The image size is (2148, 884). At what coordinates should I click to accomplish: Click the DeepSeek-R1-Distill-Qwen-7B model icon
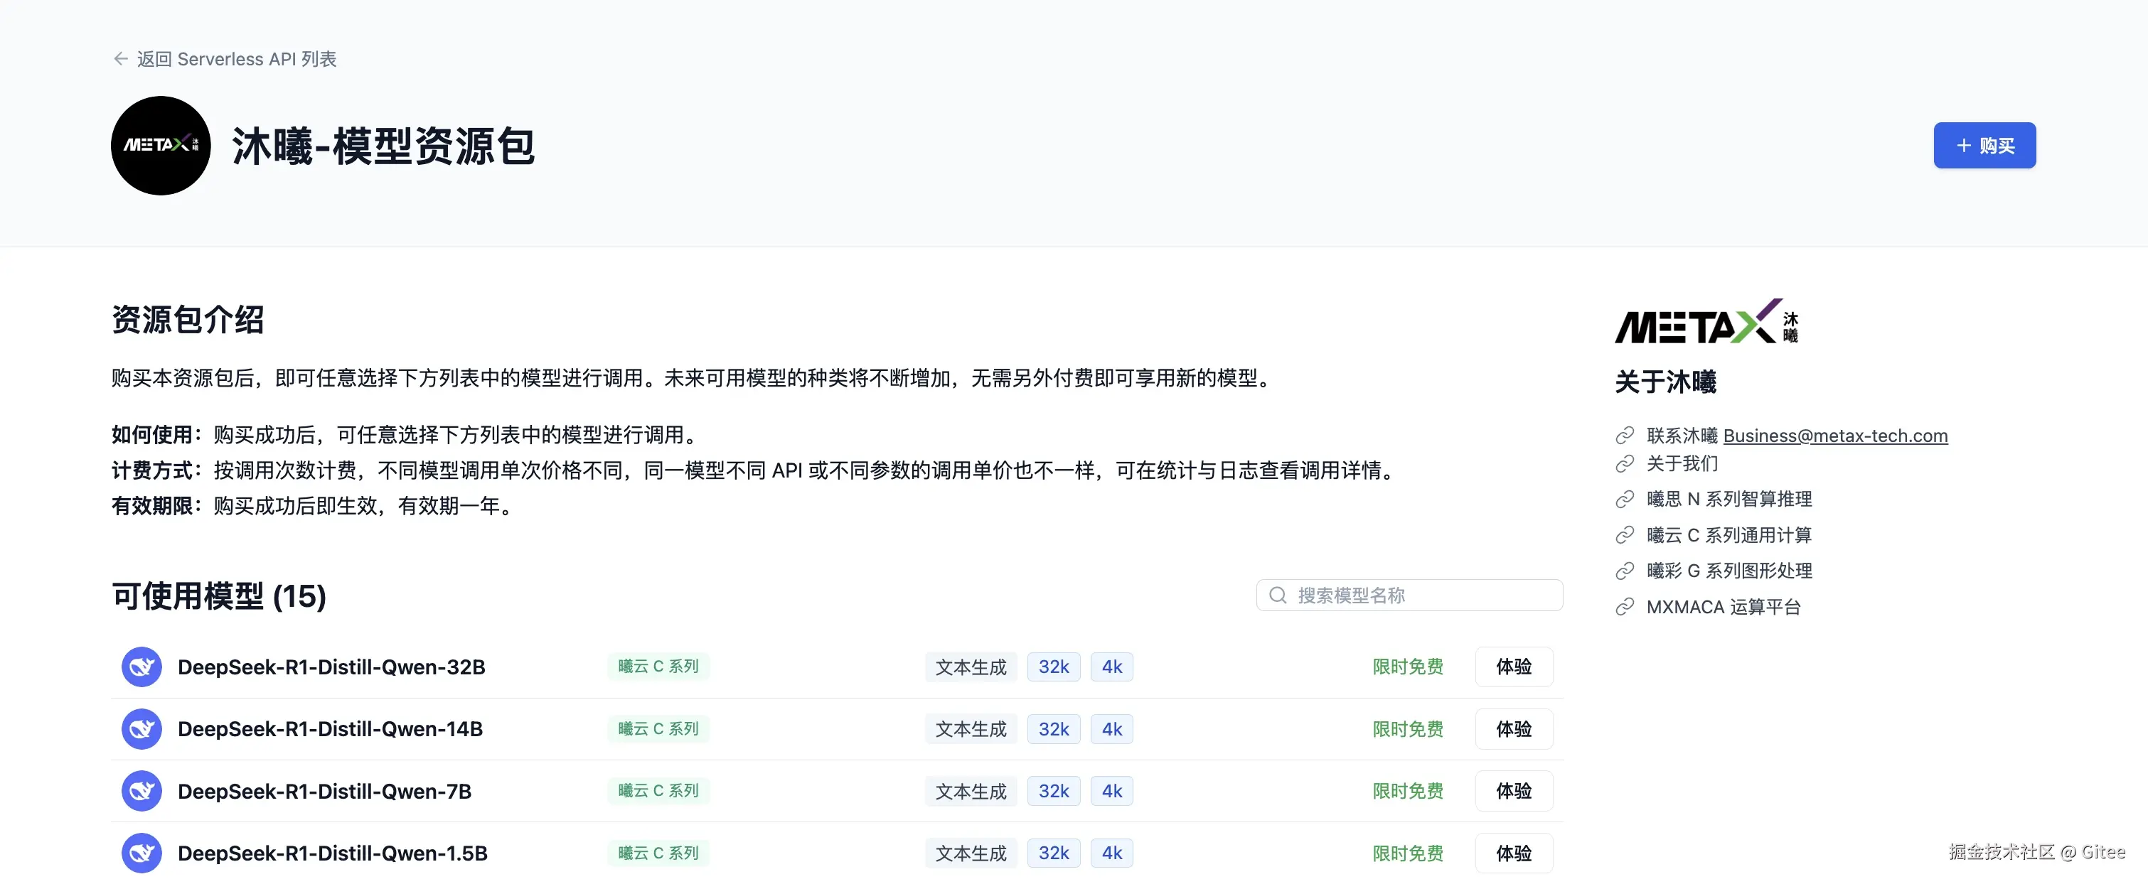[141, 791]
